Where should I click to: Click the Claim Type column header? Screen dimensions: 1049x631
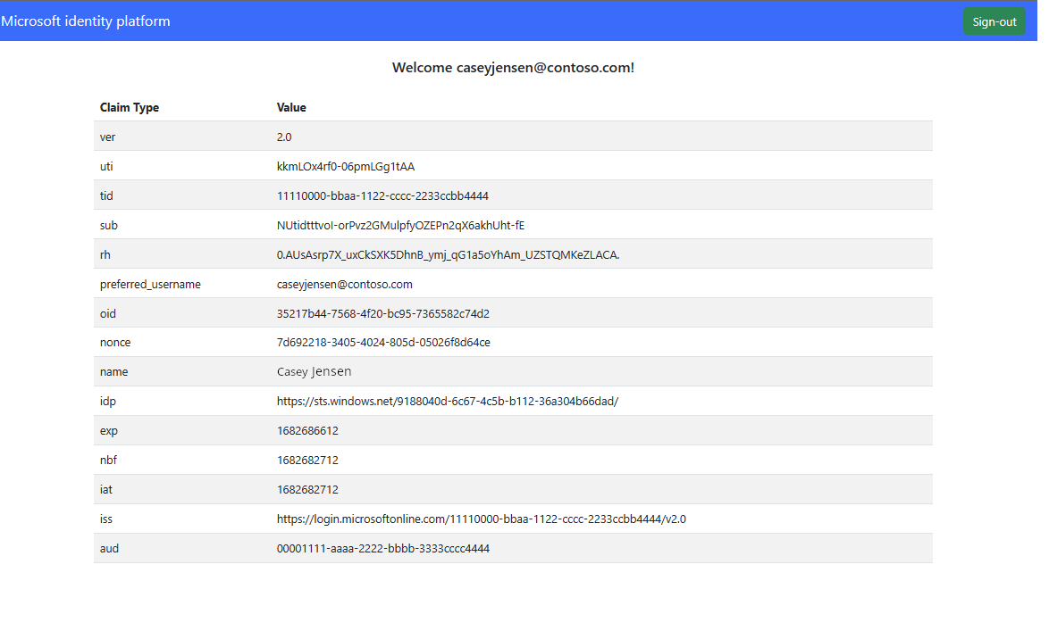tap(130, 108)
